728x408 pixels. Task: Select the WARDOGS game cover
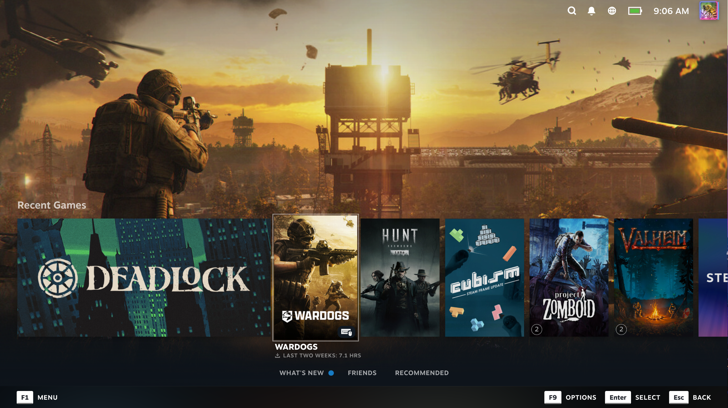(x=316, y=277)
